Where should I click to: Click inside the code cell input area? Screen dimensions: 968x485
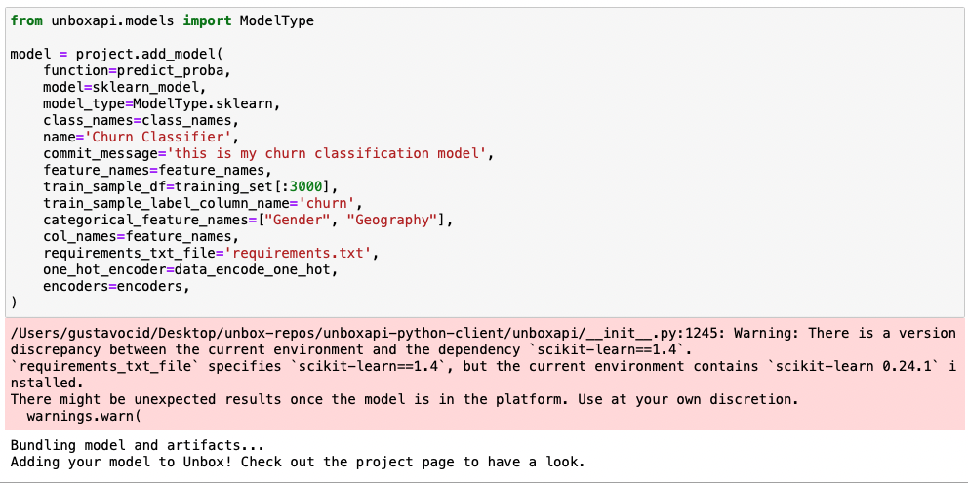(484, 163)
